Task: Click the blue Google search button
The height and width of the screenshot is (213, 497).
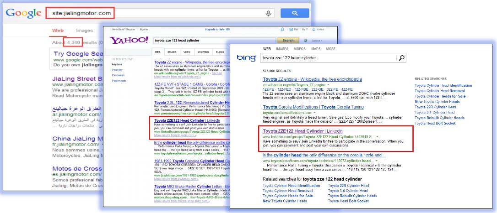Action: [295, 13]
